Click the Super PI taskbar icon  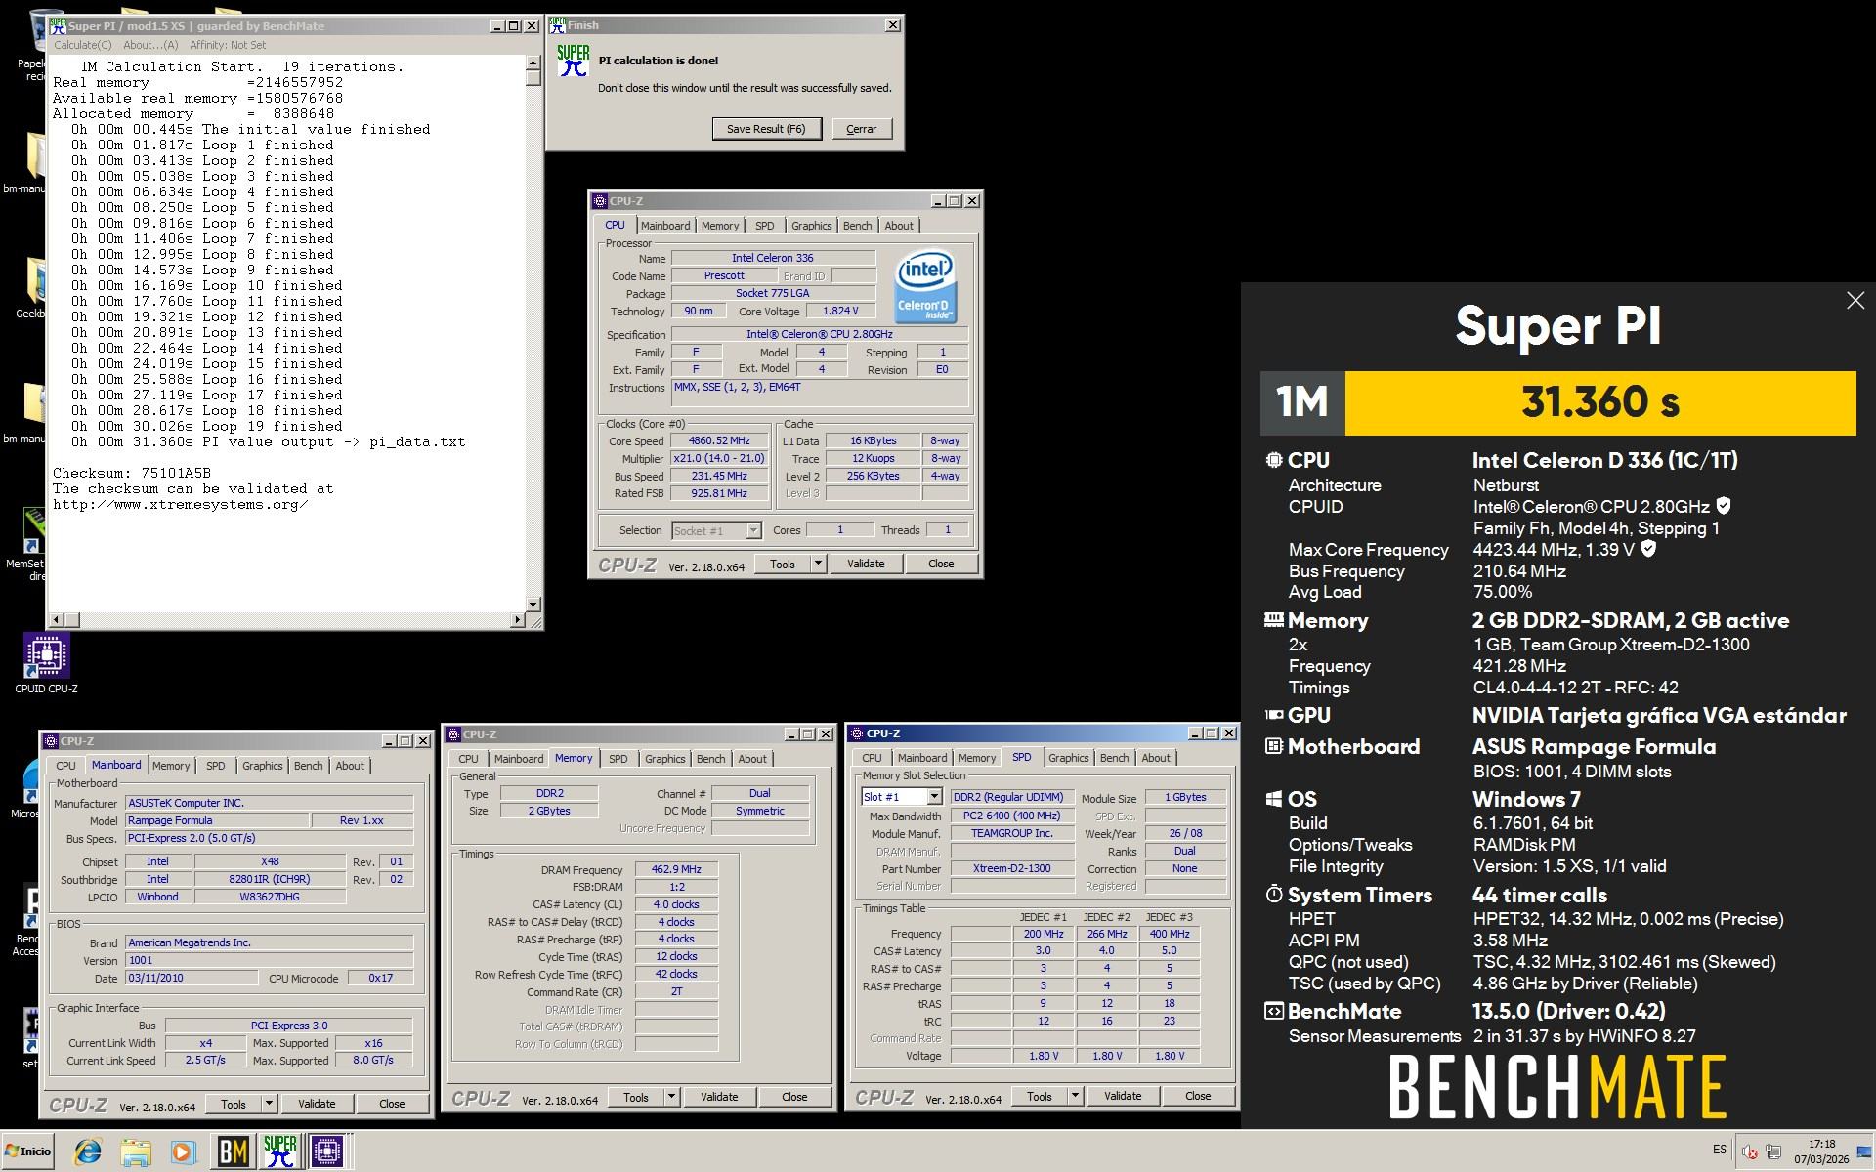click(279, 1151)
